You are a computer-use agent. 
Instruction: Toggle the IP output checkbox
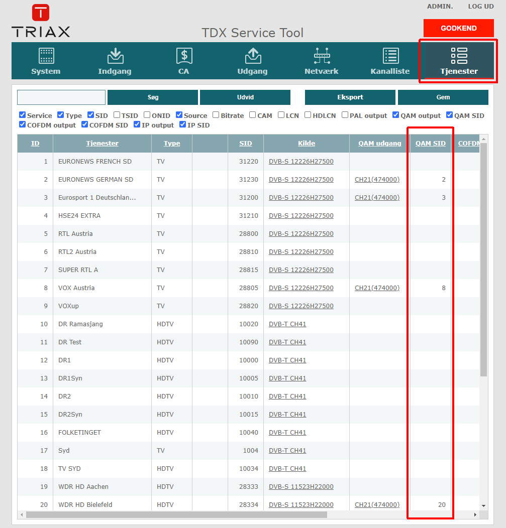point(137,124)
